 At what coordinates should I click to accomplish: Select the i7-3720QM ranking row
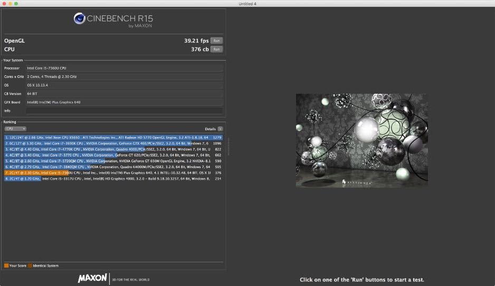pyautogui.click(x=113, y=161)
